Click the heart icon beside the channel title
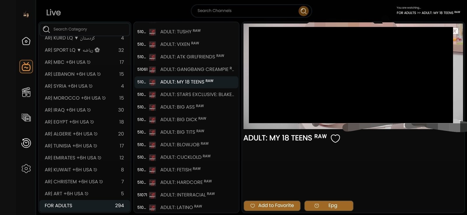The width and height of the screenshot is (467, 215). pos(335,138)
